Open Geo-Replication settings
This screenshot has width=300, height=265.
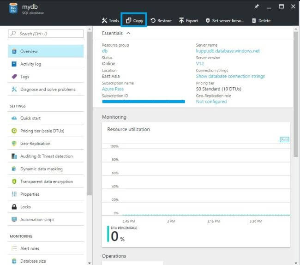46,143
